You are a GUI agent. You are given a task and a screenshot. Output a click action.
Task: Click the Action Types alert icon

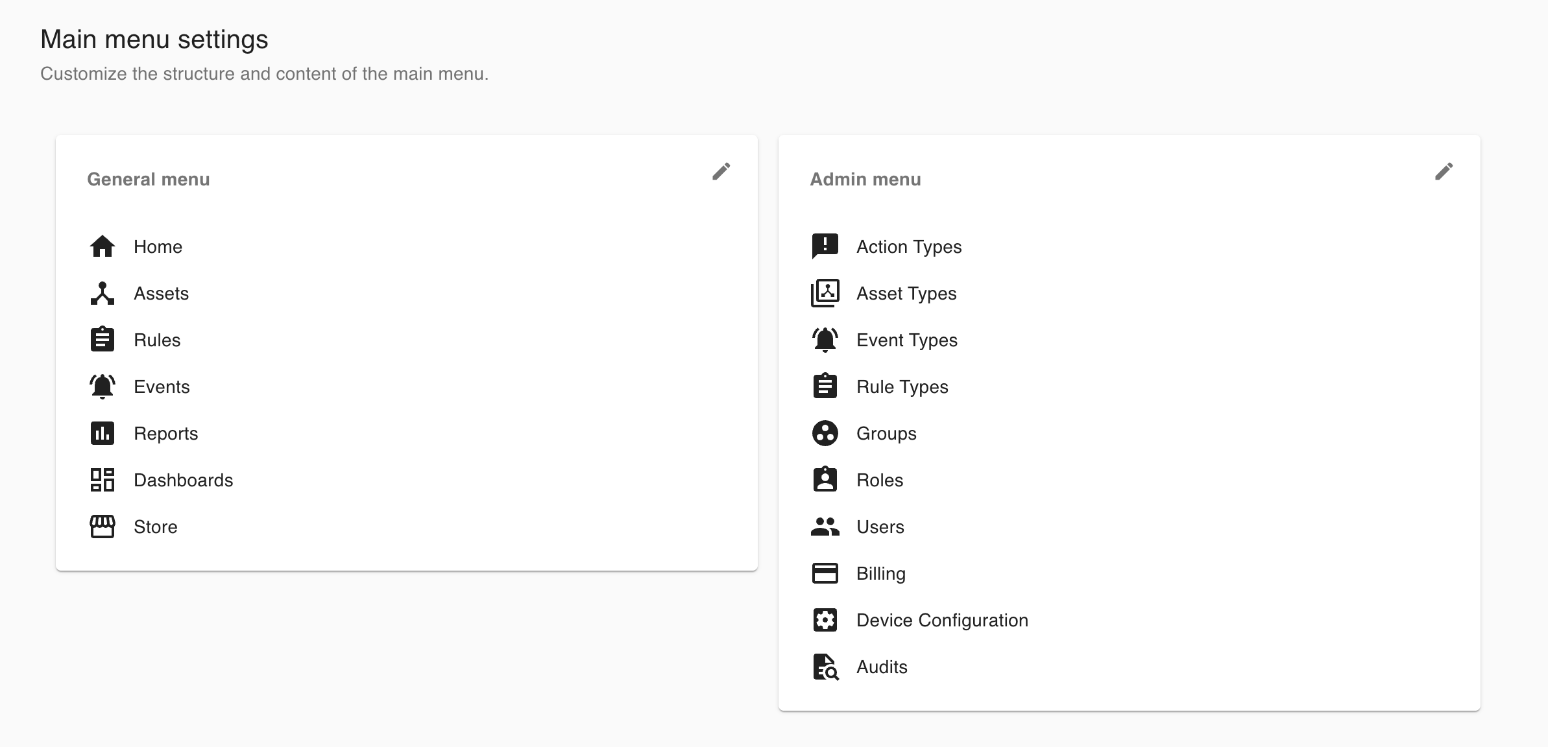tap(825, 246)
